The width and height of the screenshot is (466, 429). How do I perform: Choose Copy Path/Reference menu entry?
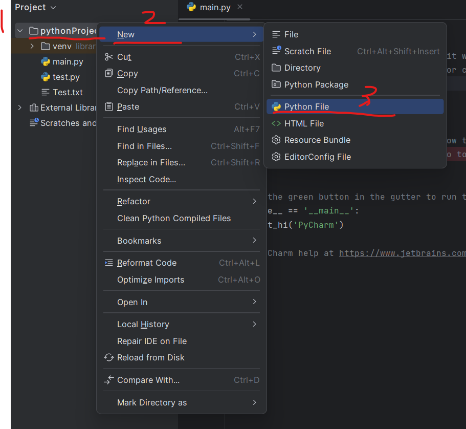[x=182, y=90]
